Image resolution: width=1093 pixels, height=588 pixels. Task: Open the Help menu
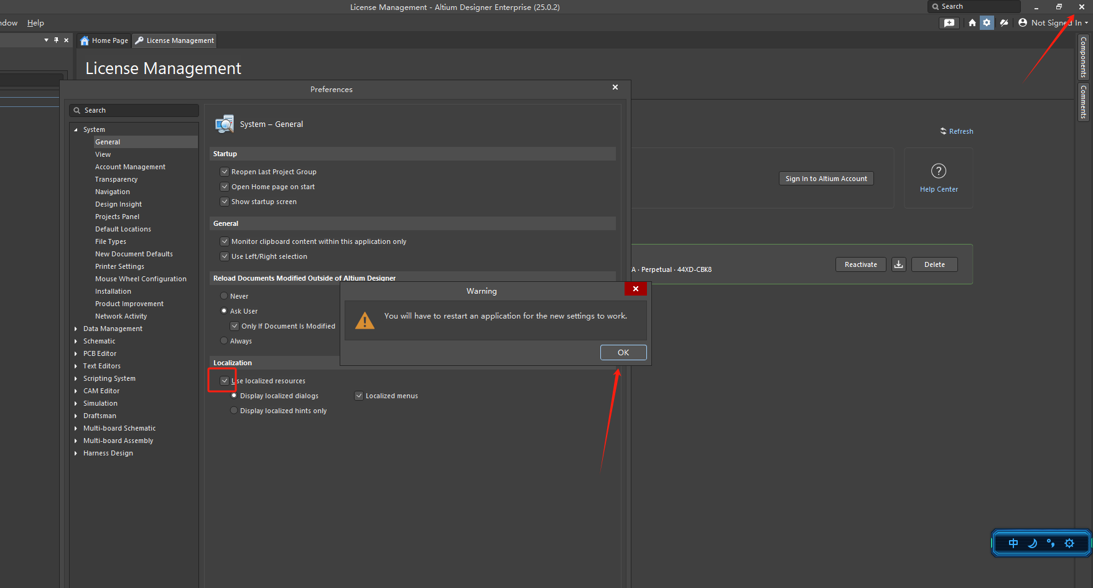[35, 23]
